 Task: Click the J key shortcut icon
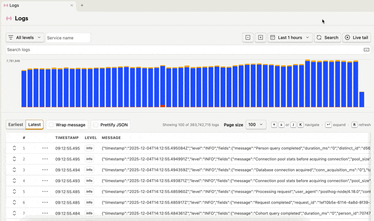click(x=294, y=125)
